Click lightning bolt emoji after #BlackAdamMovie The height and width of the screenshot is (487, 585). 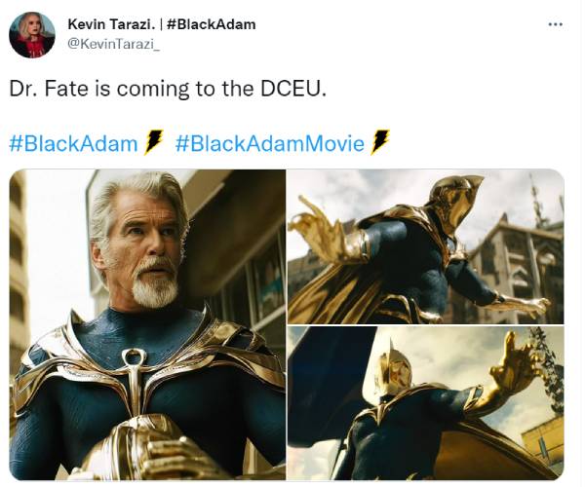click(x=379, y=142)
